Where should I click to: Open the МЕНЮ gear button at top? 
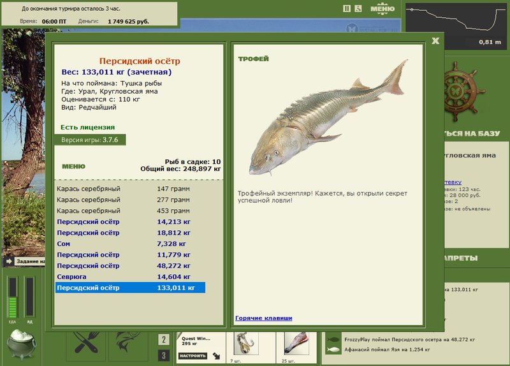click(382, 9)
